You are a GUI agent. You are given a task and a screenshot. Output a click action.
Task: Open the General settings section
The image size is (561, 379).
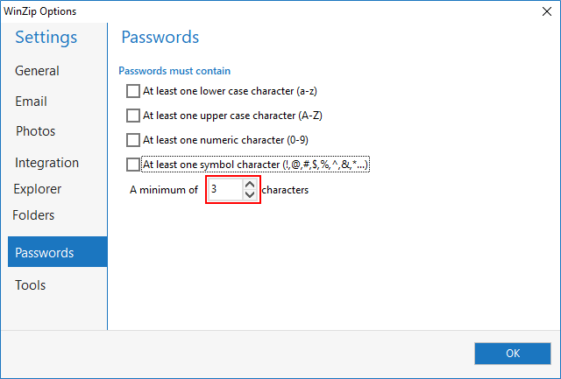tap(37, 71)
